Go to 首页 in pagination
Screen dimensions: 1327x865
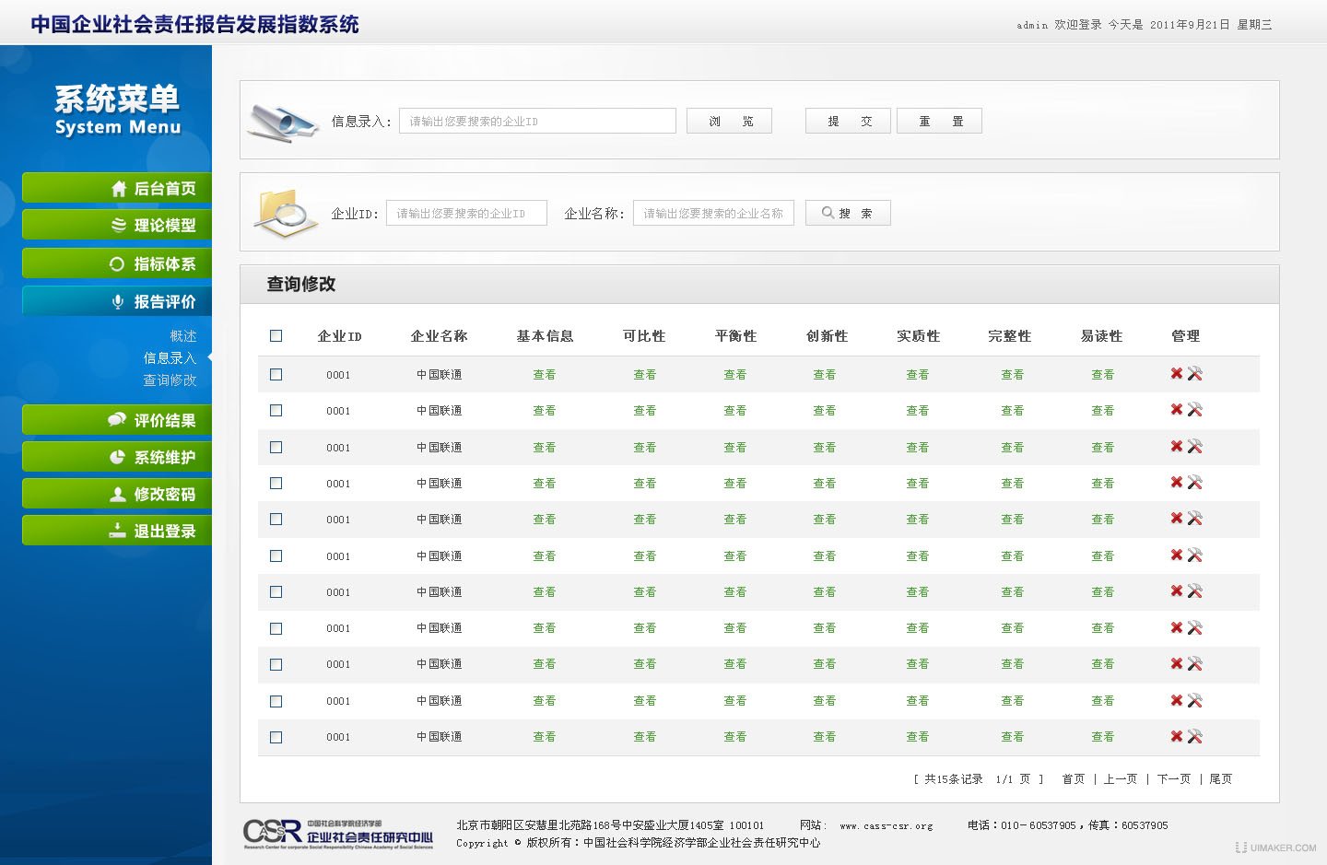click(x=1074, y=779)
